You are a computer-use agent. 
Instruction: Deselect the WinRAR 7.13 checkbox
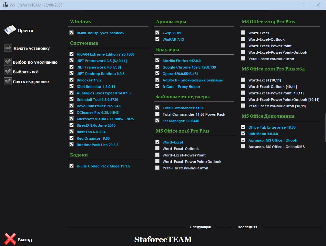click(158, 39)
